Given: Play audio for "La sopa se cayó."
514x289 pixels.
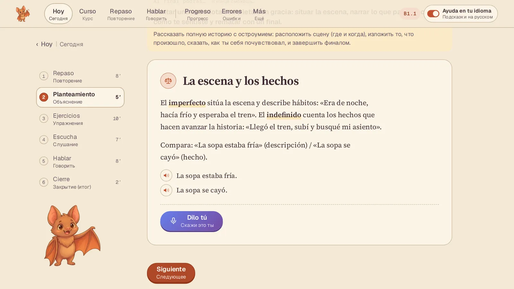Looking at the screenshot, I should pos(166,190).
